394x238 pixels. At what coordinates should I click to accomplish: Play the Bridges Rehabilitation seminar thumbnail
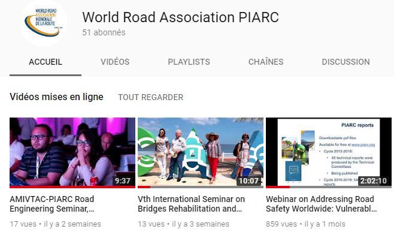tap(201, 152)
